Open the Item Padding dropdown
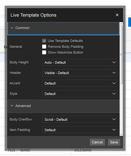This screenshot has height=156, width=131. tap(80, 130)
